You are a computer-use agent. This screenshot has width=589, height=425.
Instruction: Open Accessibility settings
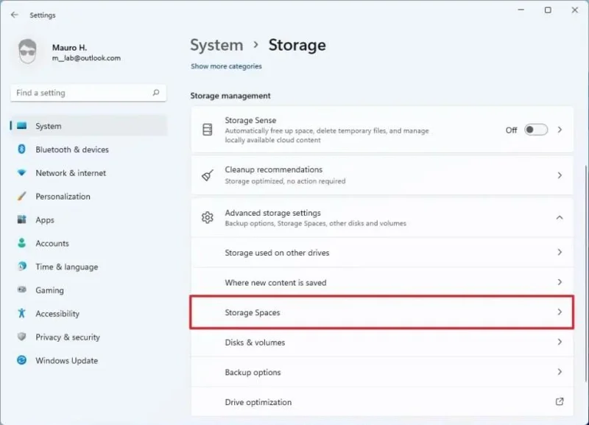click(x=88, y=313)
